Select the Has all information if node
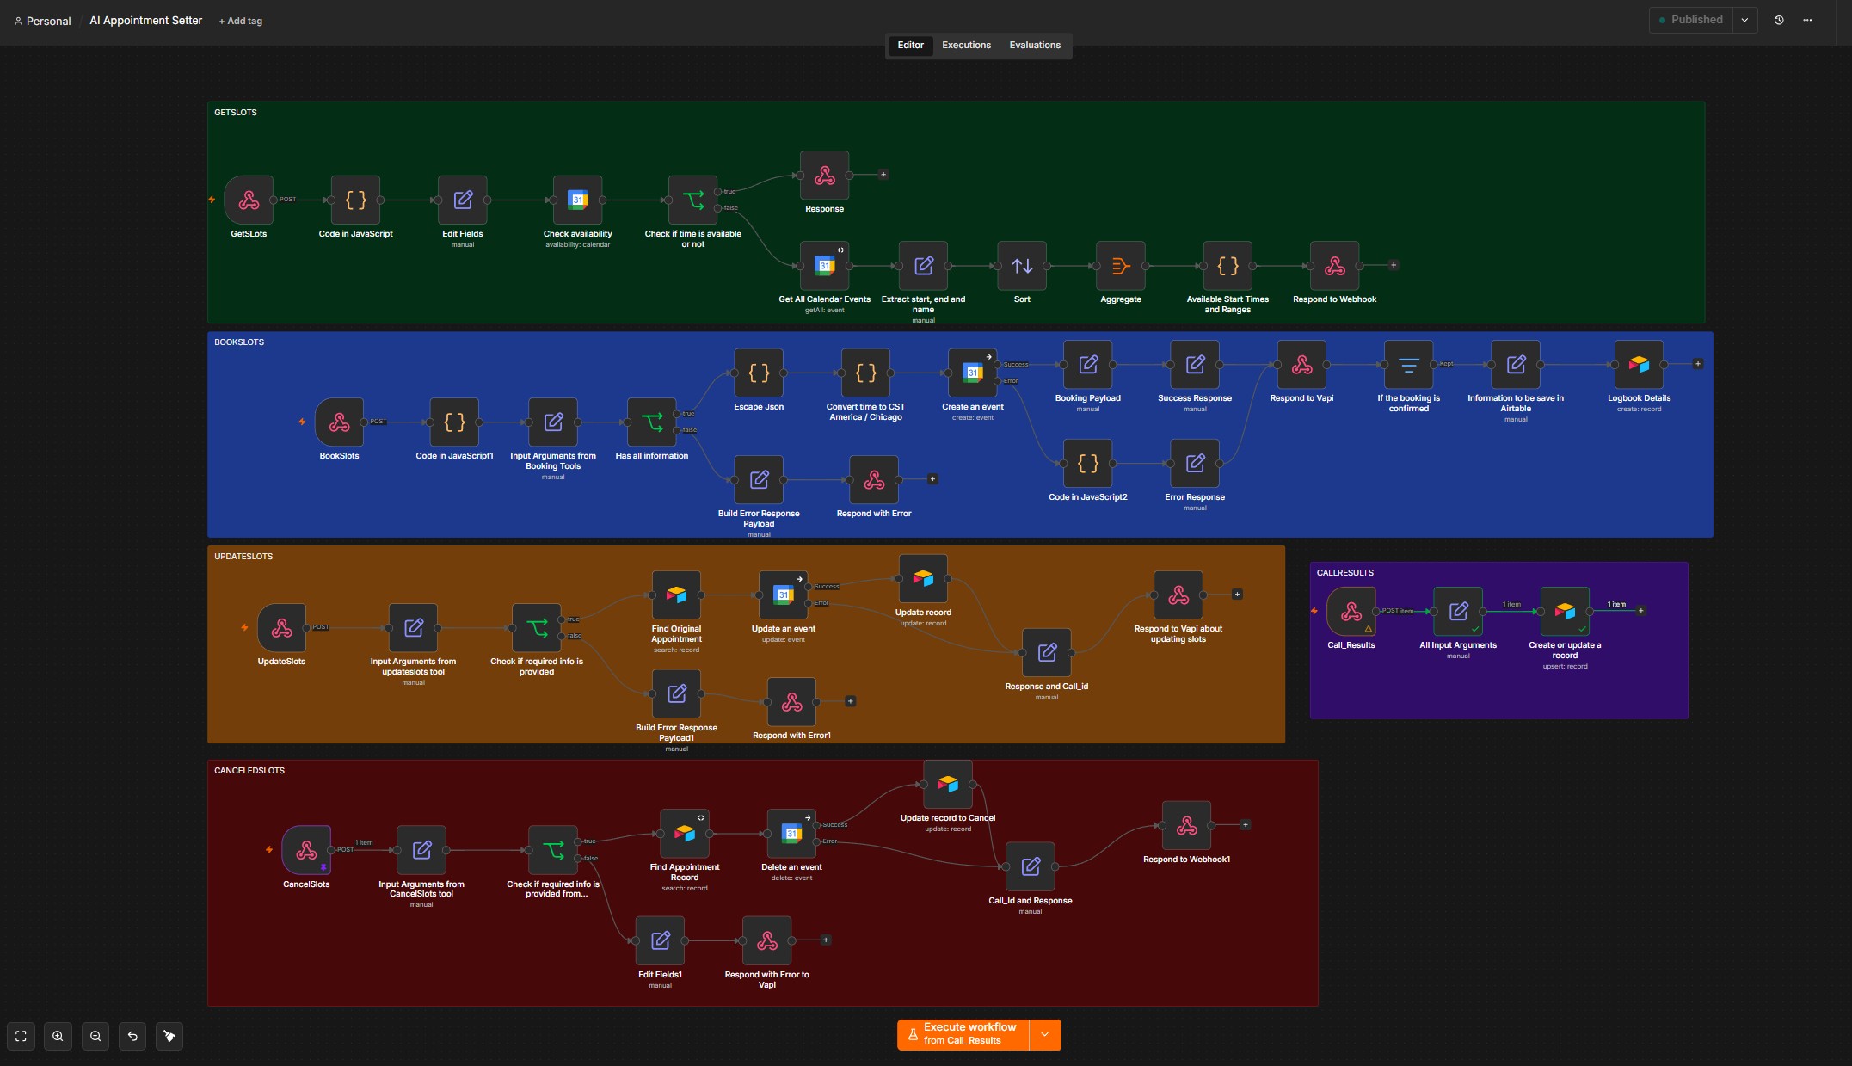Image resolution: width=1852 pixels, height=1066 pixels. click(x=652, y=422)
